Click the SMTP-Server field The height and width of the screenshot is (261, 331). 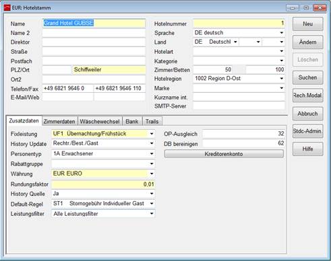[x=239, y=106]
